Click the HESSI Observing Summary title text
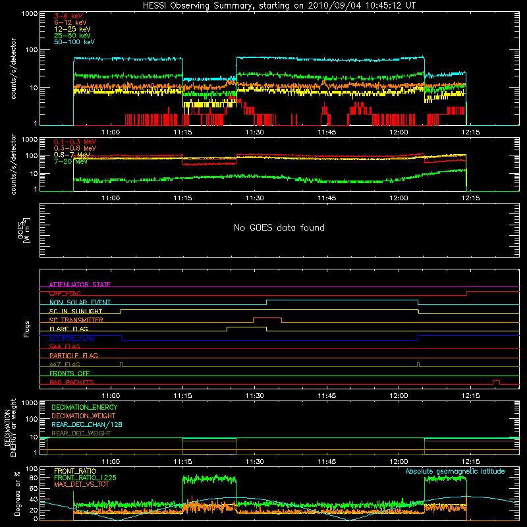 coord(279,6)
